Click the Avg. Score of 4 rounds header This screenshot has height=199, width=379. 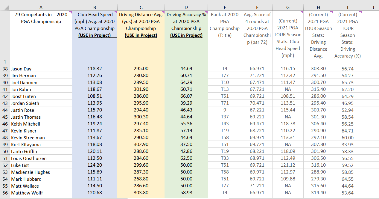[x=257, y=38]
